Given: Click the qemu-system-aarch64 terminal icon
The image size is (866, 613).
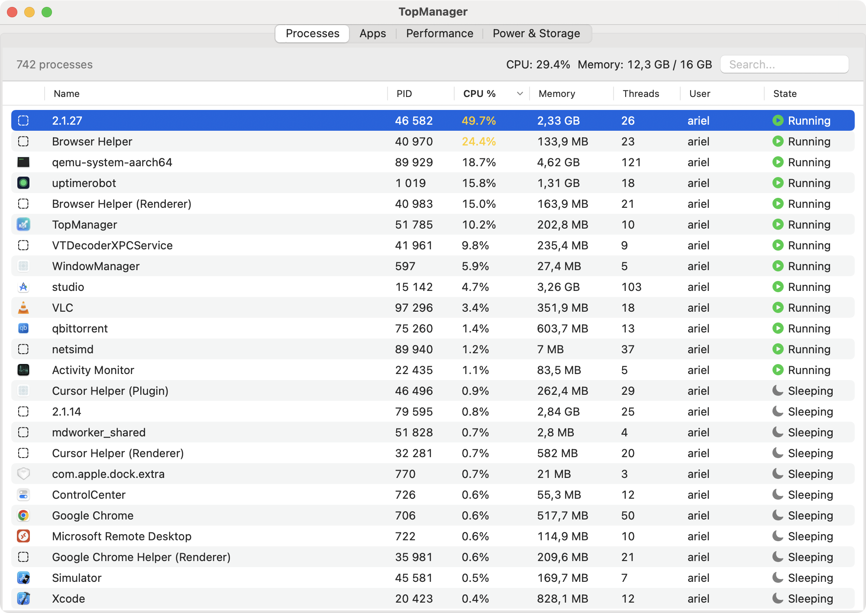Looking at the screenshot, I should (x=23, y=162).
